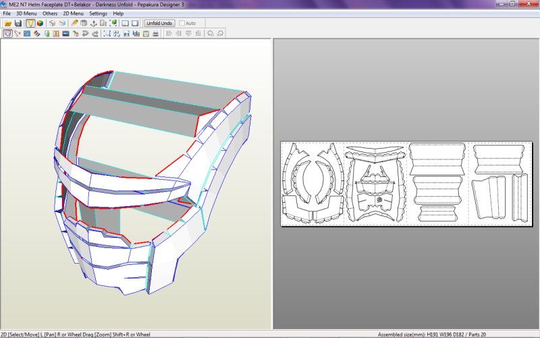Minimize the Pepakura Designer window
540x338 pixels.
coord(502,4)
